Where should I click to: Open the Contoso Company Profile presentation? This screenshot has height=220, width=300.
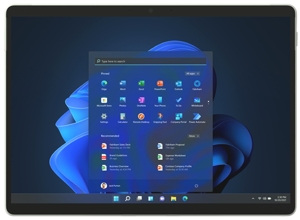(x=174, y=168)
